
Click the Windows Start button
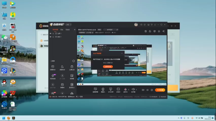[x=4, y=118]
